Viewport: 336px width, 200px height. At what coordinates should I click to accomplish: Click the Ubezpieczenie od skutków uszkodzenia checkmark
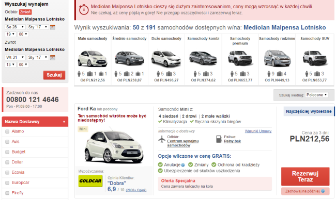click(160, 171)
